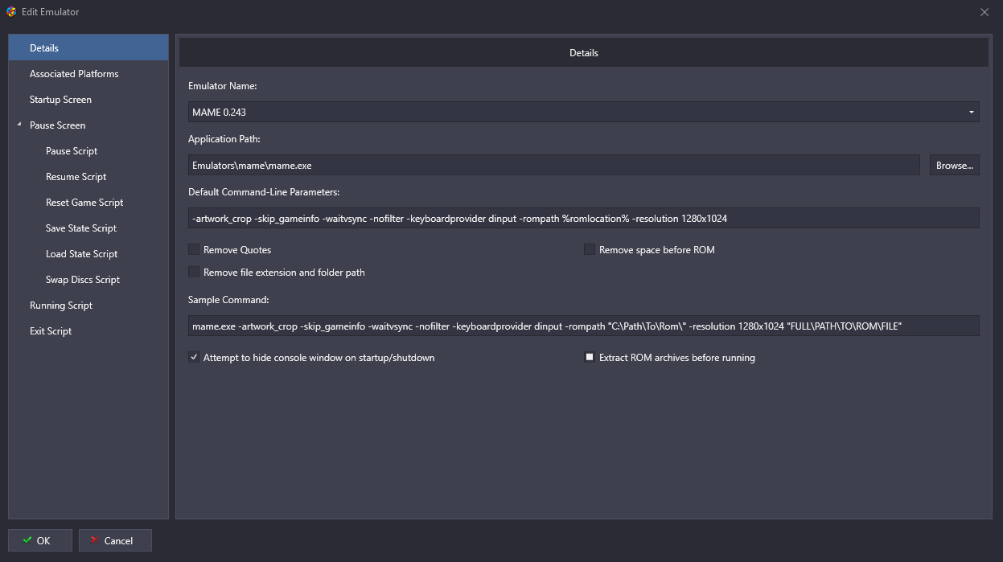
Task: Check Remove file extension and folder path
Action: tap(194, 273)
